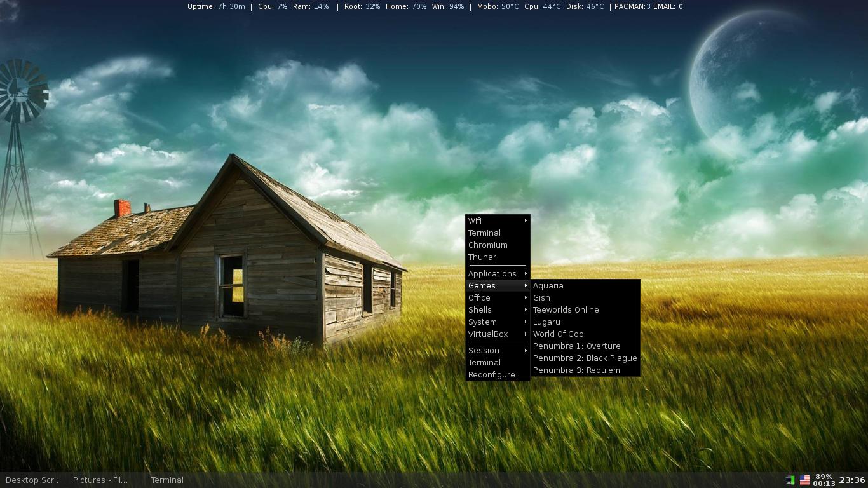The height and width of the screenshot is (488, 868).
Task: Click the Uptime: 7h 30m status text
Action: [x=216, y=6]
